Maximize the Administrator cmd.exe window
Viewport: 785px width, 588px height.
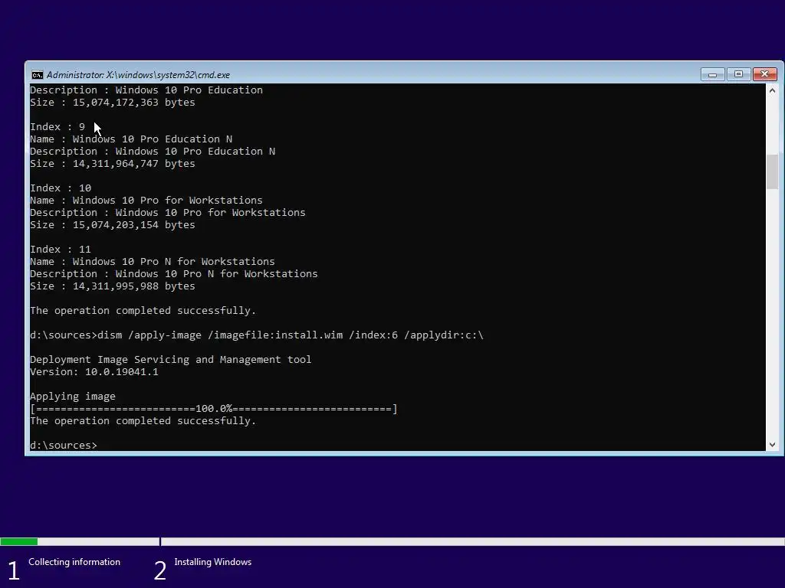point(738,74)
